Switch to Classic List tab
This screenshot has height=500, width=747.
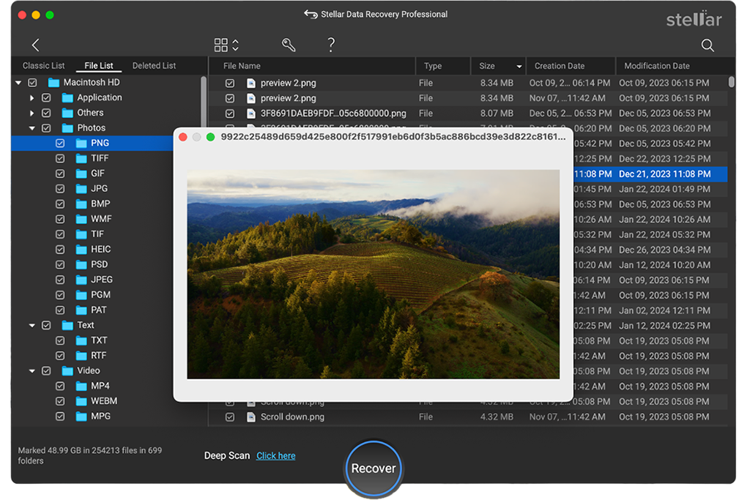coord(43,66)
